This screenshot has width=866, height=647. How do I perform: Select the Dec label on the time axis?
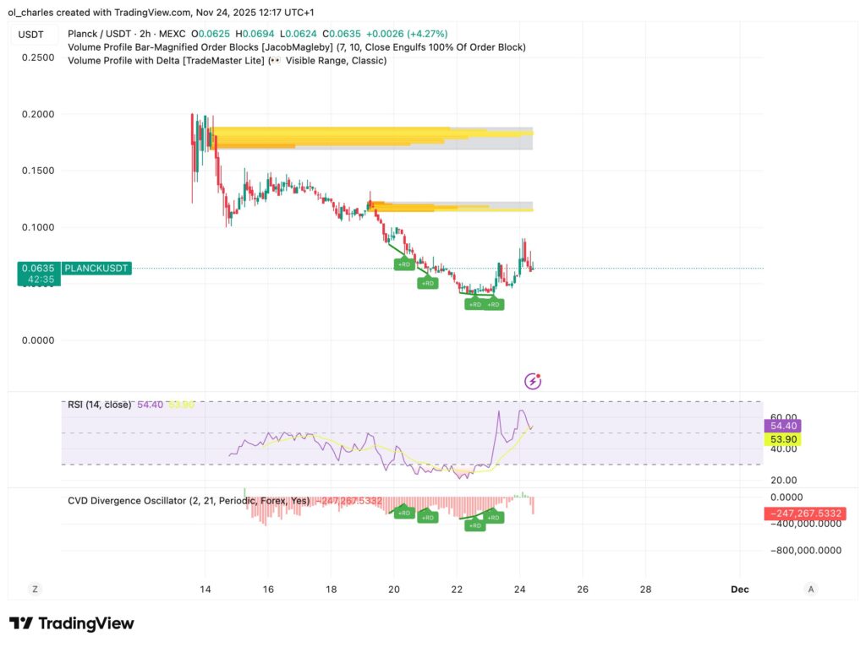point(740,589)
